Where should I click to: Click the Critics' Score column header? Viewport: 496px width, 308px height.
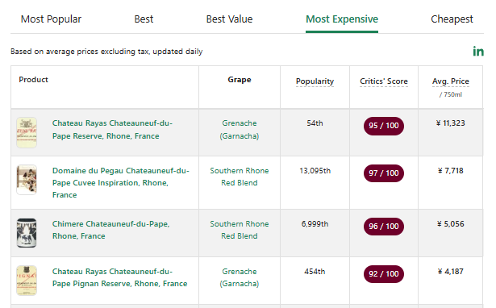[x=384, y=81]
